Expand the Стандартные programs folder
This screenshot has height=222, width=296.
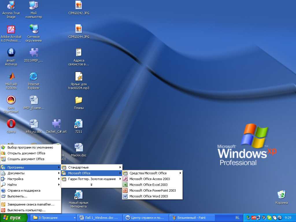click(x=92, y=167)
